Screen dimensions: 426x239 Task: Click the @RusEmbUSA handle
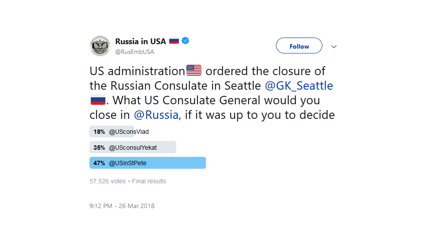135,52
